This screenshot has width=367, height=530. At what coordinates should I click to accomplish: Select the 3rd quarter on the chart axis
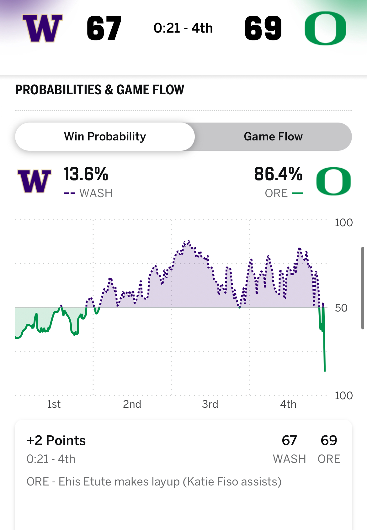click(210, 404)
